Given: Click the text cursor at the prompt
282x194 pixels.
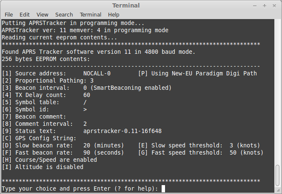Looking at the screenshot, I should (x=163, y=188).
